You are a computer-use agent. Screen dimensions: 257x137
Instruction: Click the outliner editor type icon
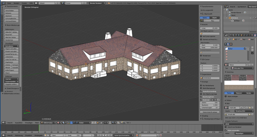click(226, 6)
